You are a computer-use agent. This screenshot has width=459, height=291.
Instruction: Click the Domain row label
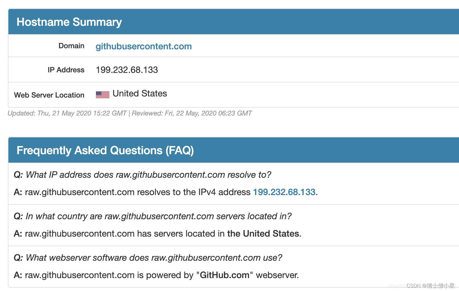(71, 46)
